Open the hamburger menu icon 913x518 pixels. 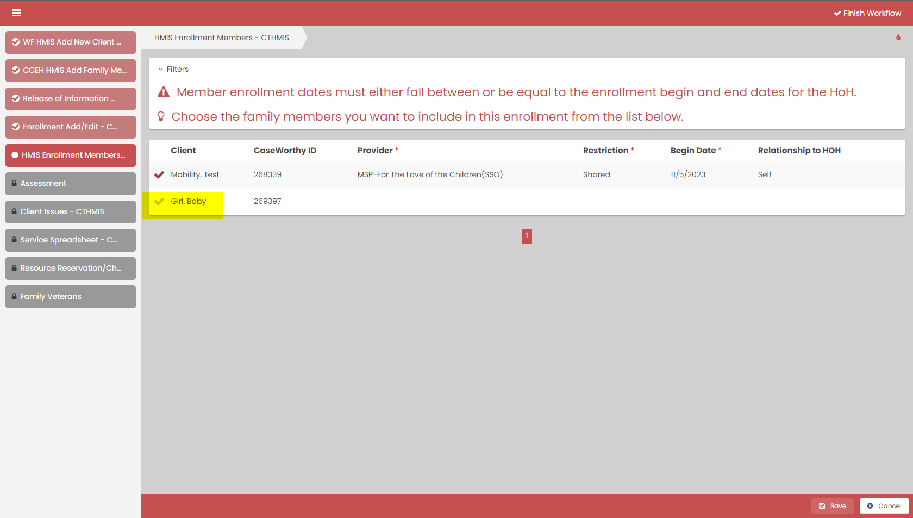pos(17,13)
